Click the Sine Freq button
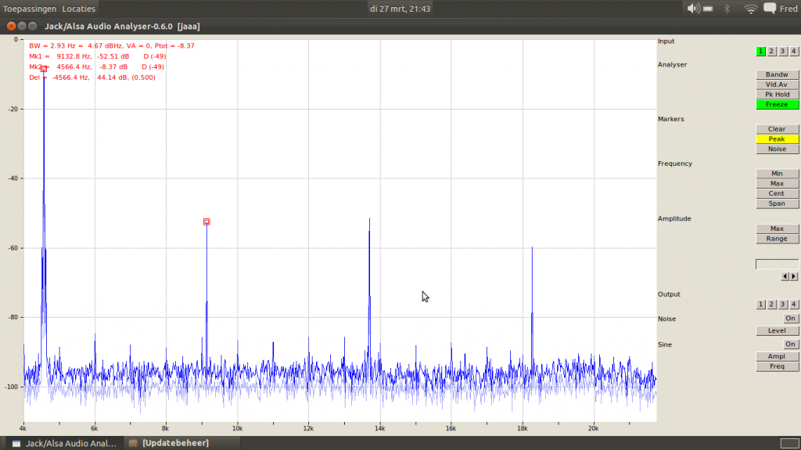 coord(777,366)
